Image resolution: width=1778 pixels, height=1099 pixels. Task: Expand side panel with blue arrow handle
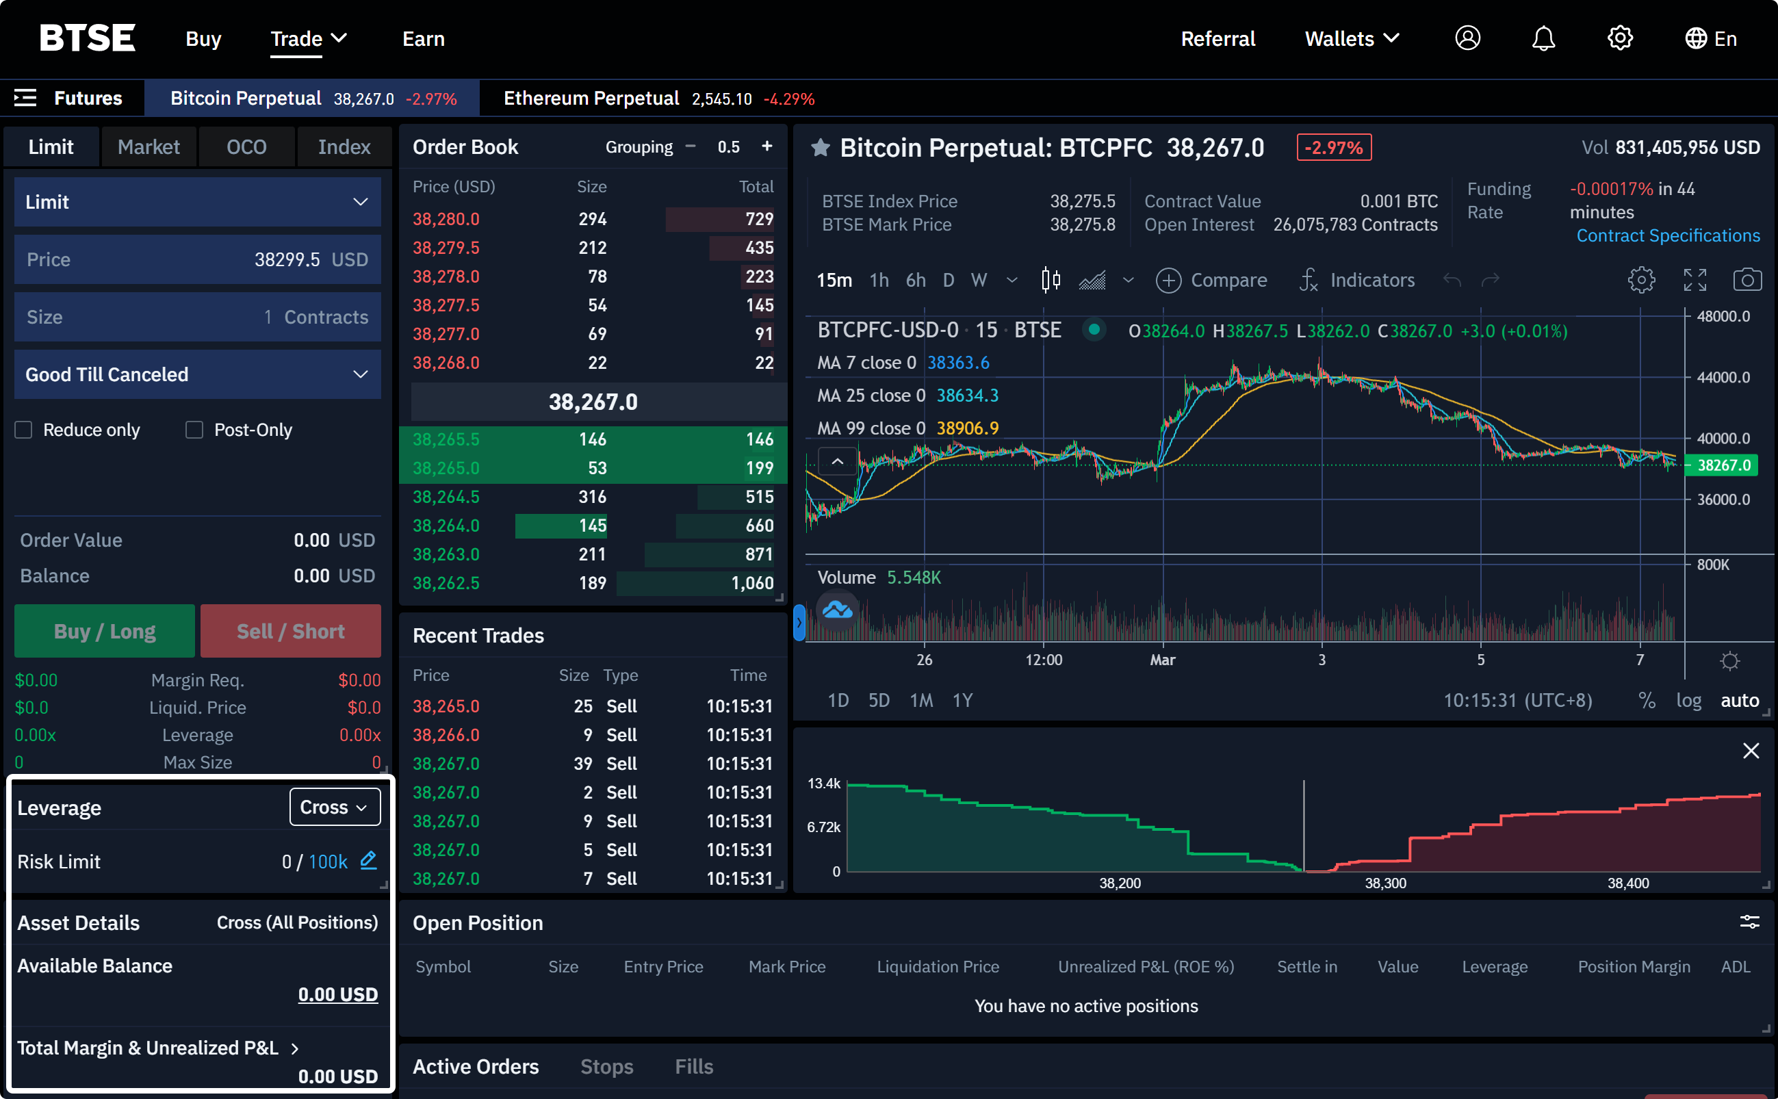(x=799, y=622)
